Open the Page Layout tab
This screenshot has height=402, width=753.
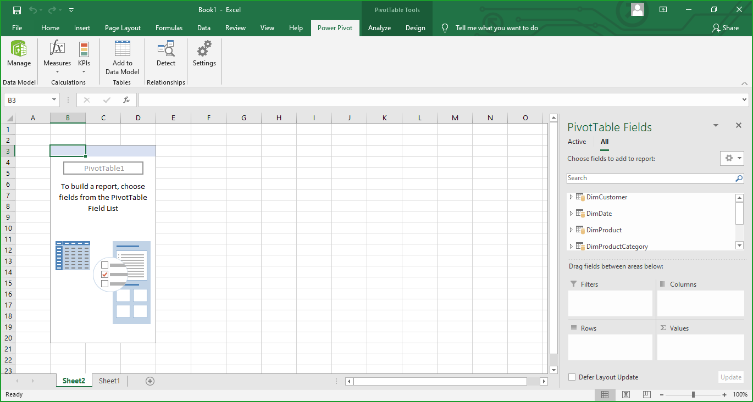coord(123,28)
